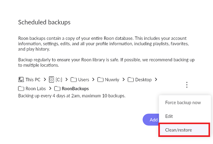The image size is (213, 144).
Task: Click the This PC computer icon
Action: point(21,80)
